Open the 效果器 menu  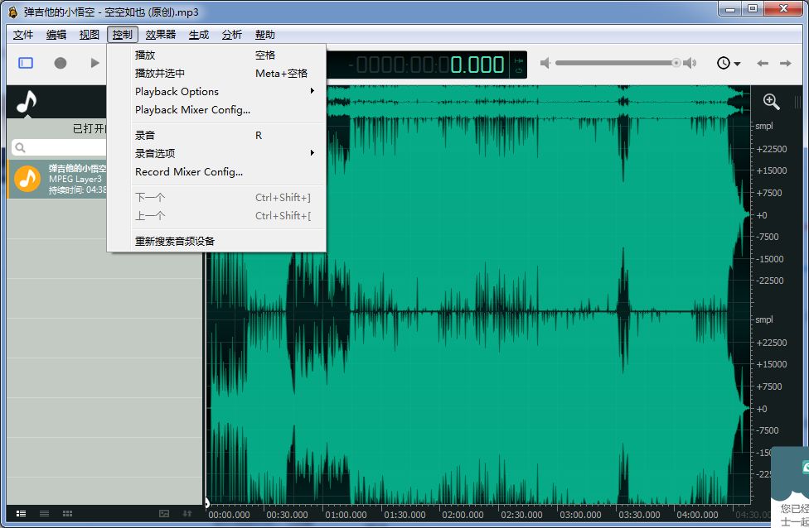click(161, 35)
